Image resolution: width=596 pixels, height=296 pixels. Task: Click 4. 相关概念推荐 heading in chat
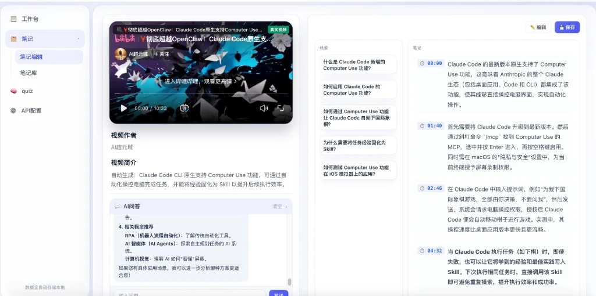pos(136,226)
